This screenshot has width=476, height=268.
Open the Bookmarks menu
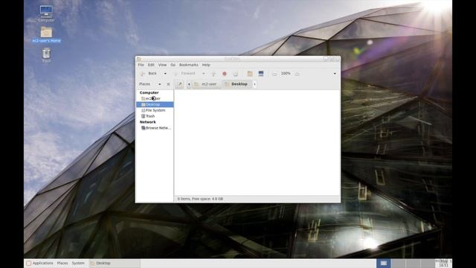coord(188,65)
